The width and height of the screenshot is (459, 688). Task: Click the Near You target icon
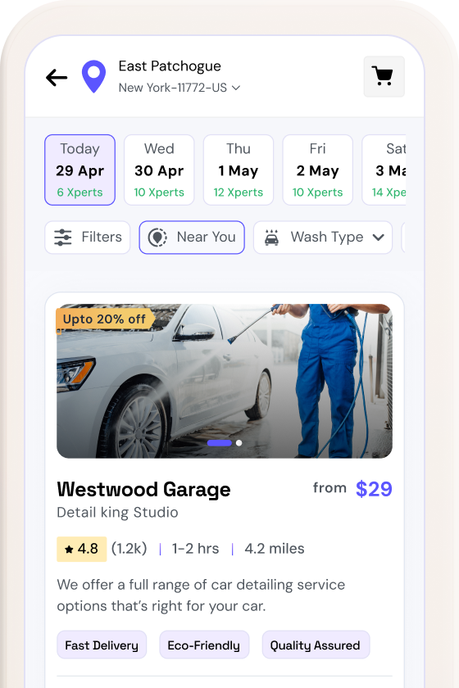pos(157,238)
